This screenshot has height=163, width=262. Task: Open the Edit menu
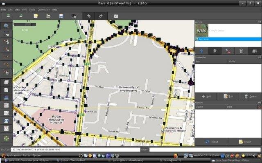pos(10,10)
